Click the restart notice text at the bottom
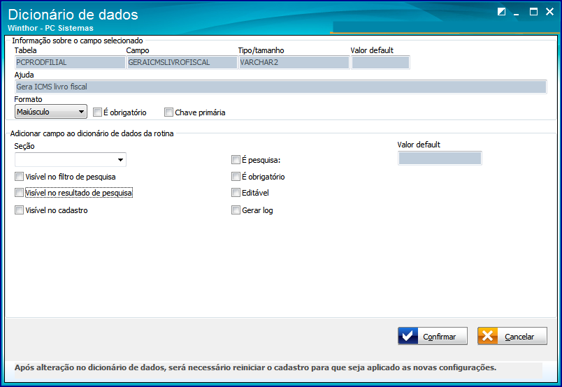 click(x=256, y=367)
